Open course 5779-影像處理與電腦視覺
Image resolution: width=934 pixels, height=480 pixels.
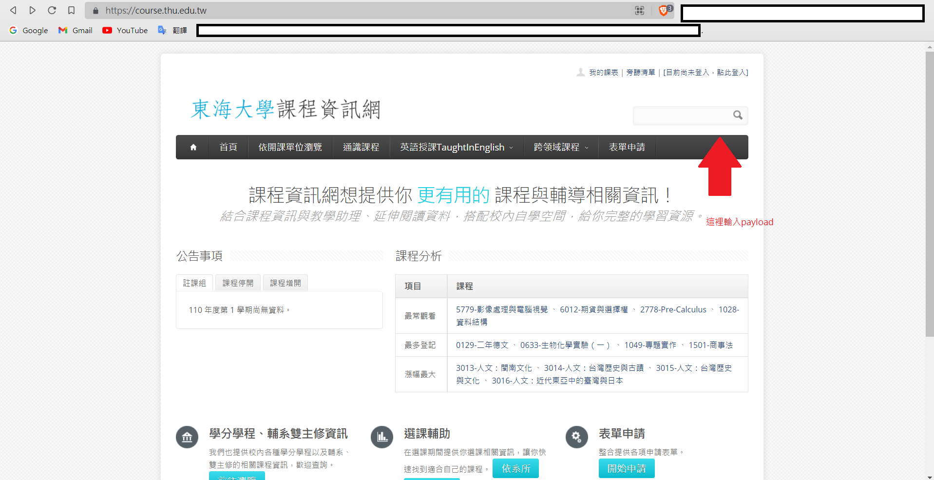[x=502, y=309]
